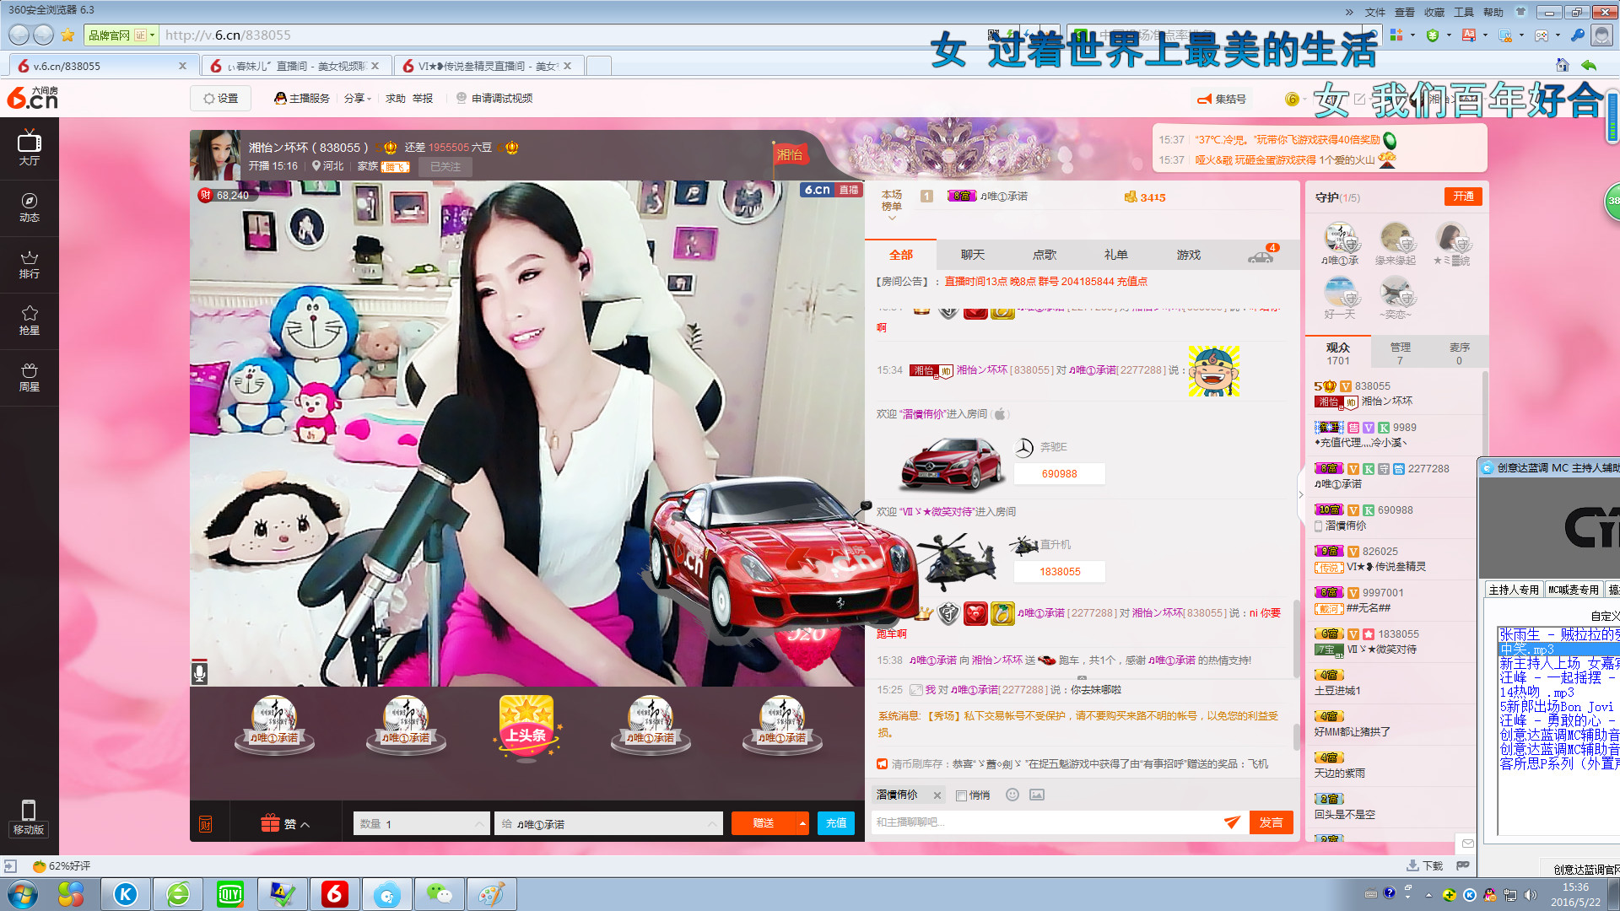This screenshot has width=1620, height=911.
Task: Open WeChat from Windows taskbar
Action: 439,894
